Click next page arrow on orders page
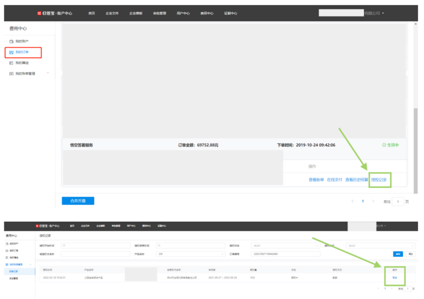The height and width of the screenshot is (299, 424). (373, 201)
